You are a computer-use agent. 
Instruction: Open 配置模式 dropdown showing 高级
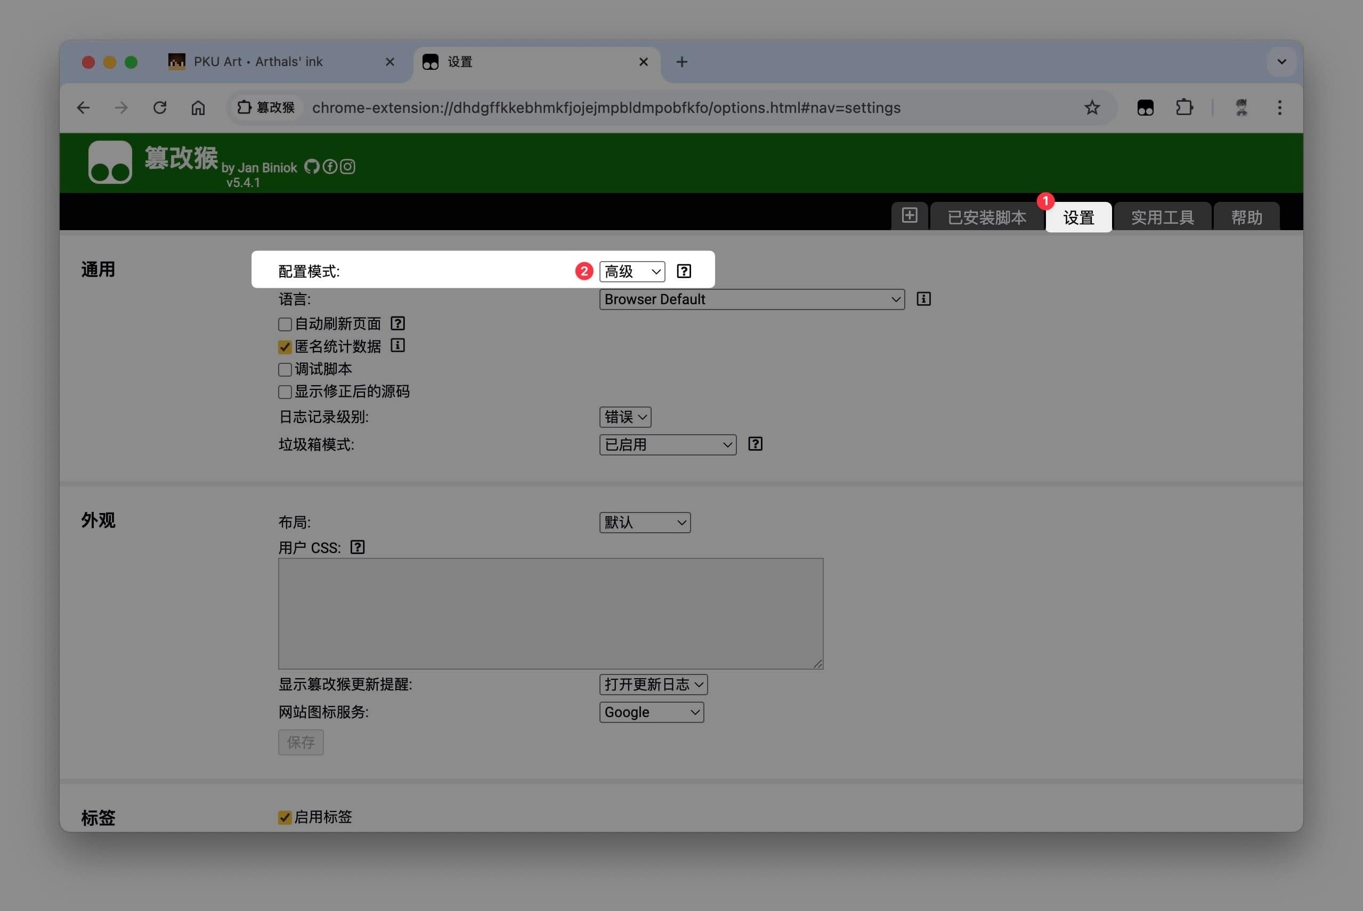tap(631, 272)
